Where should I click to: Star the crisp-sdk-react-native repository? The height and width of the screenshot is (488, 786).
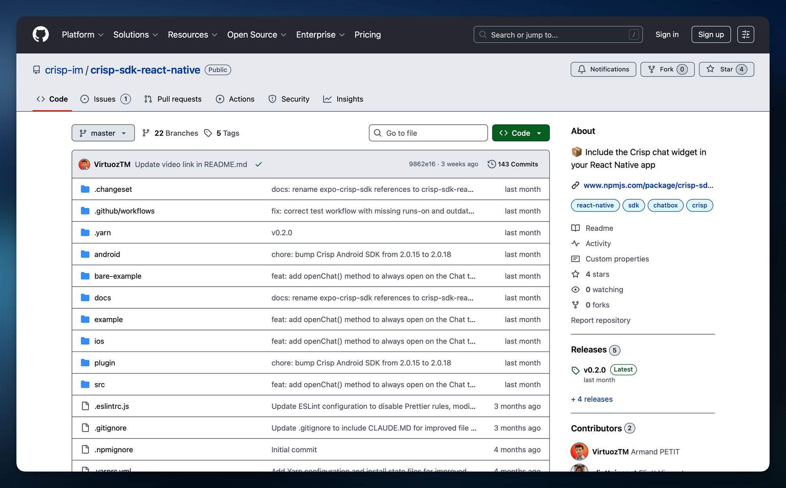pyautogui.click(x=726, y=69)
